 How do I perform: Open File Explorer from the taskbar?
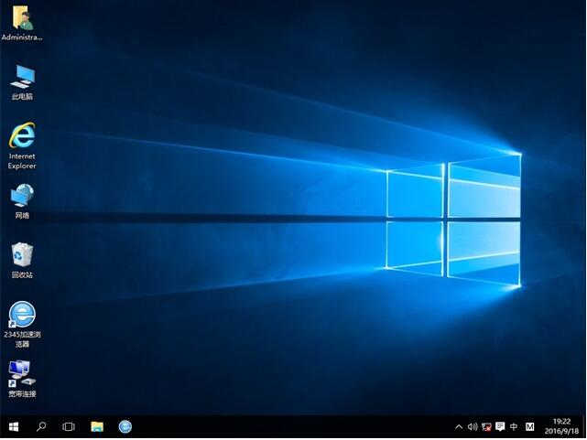pos(97,426)
